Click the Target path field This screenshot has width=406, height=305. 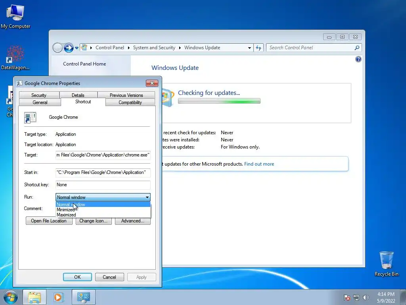point(103,155)
